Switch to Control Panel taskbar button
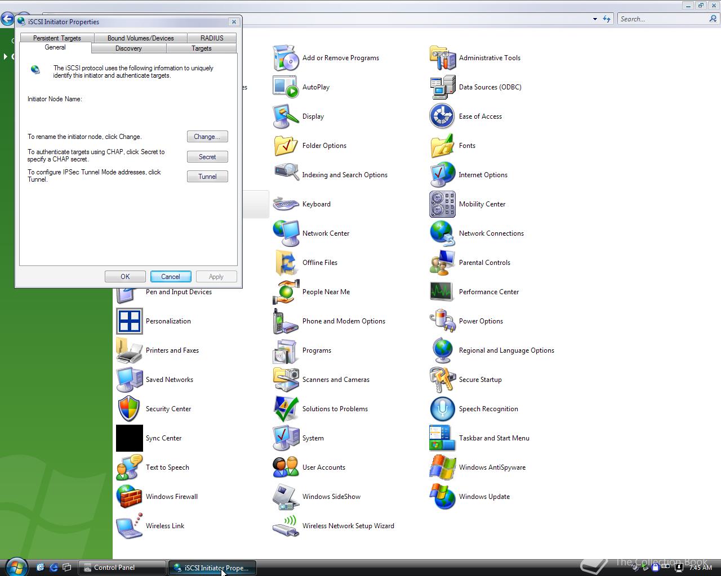Image resolution: width=721 pixels, height=576 pixels. [x=122, y=568]
